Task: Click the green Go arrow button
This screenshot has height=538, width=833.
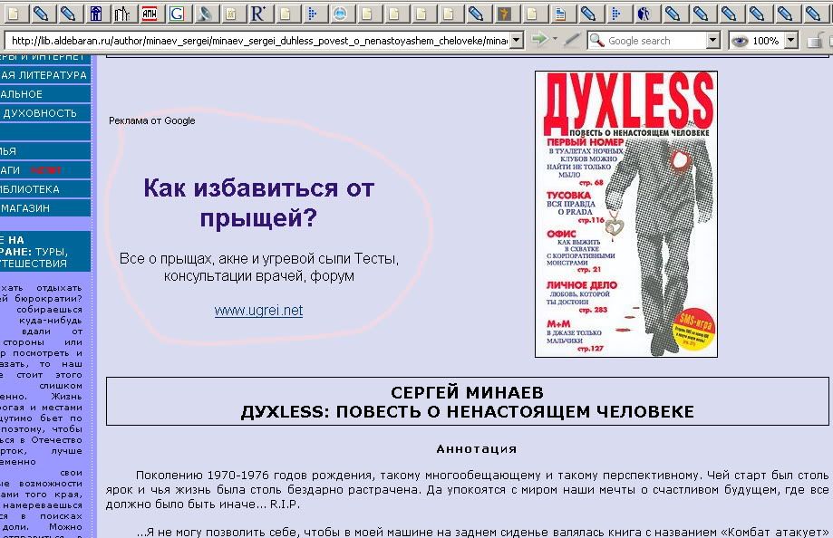Action: (x=539, y=40)
